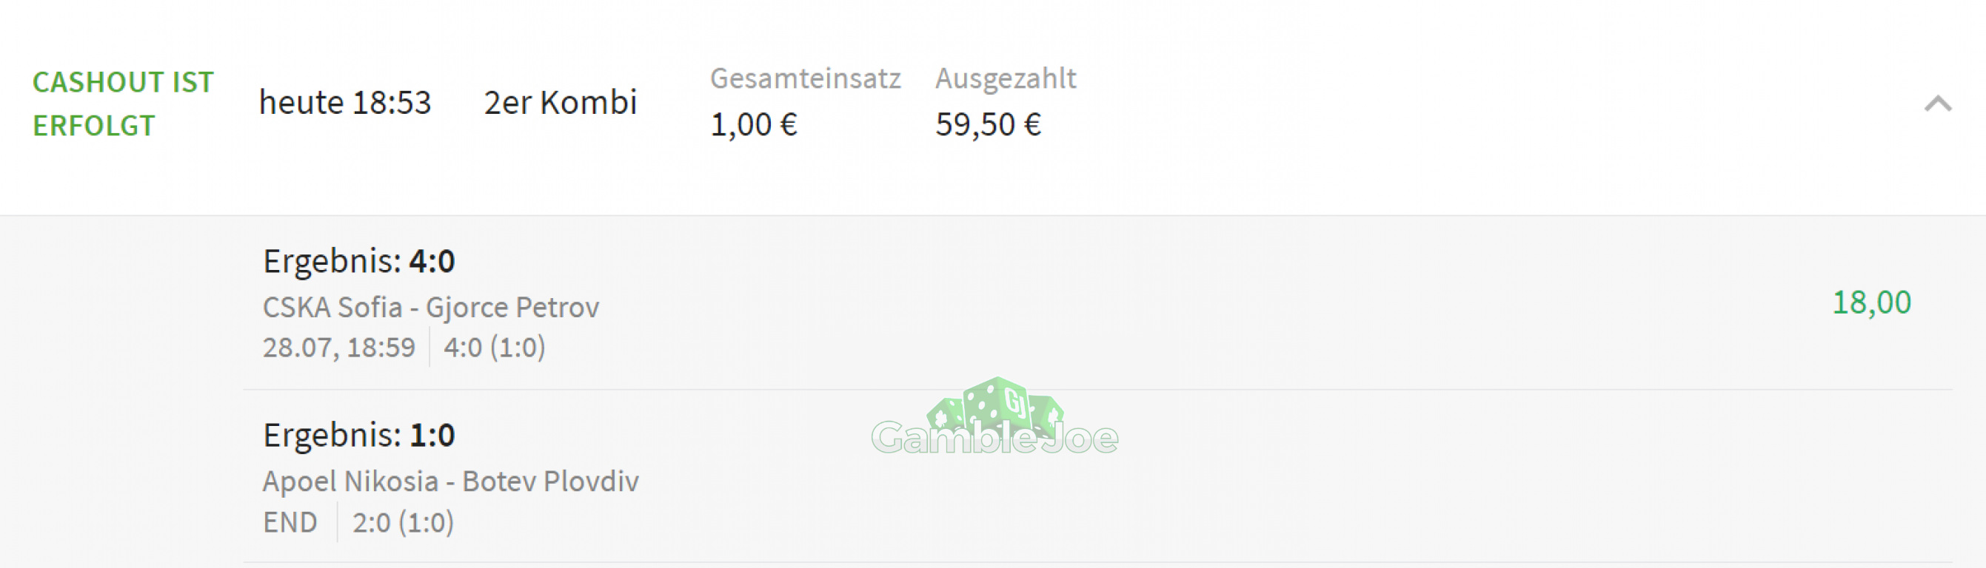Open CSKA Sofia - Gjorce Petrov match
The height and width of the screenshot is (568, 1986).
point(430,307)
